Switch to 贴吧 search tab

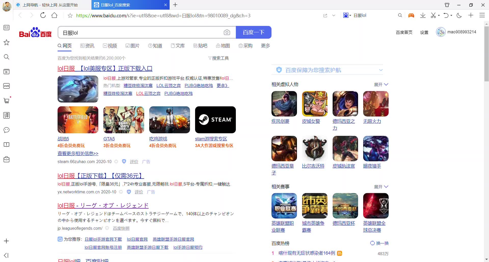[x=200, y=46]
